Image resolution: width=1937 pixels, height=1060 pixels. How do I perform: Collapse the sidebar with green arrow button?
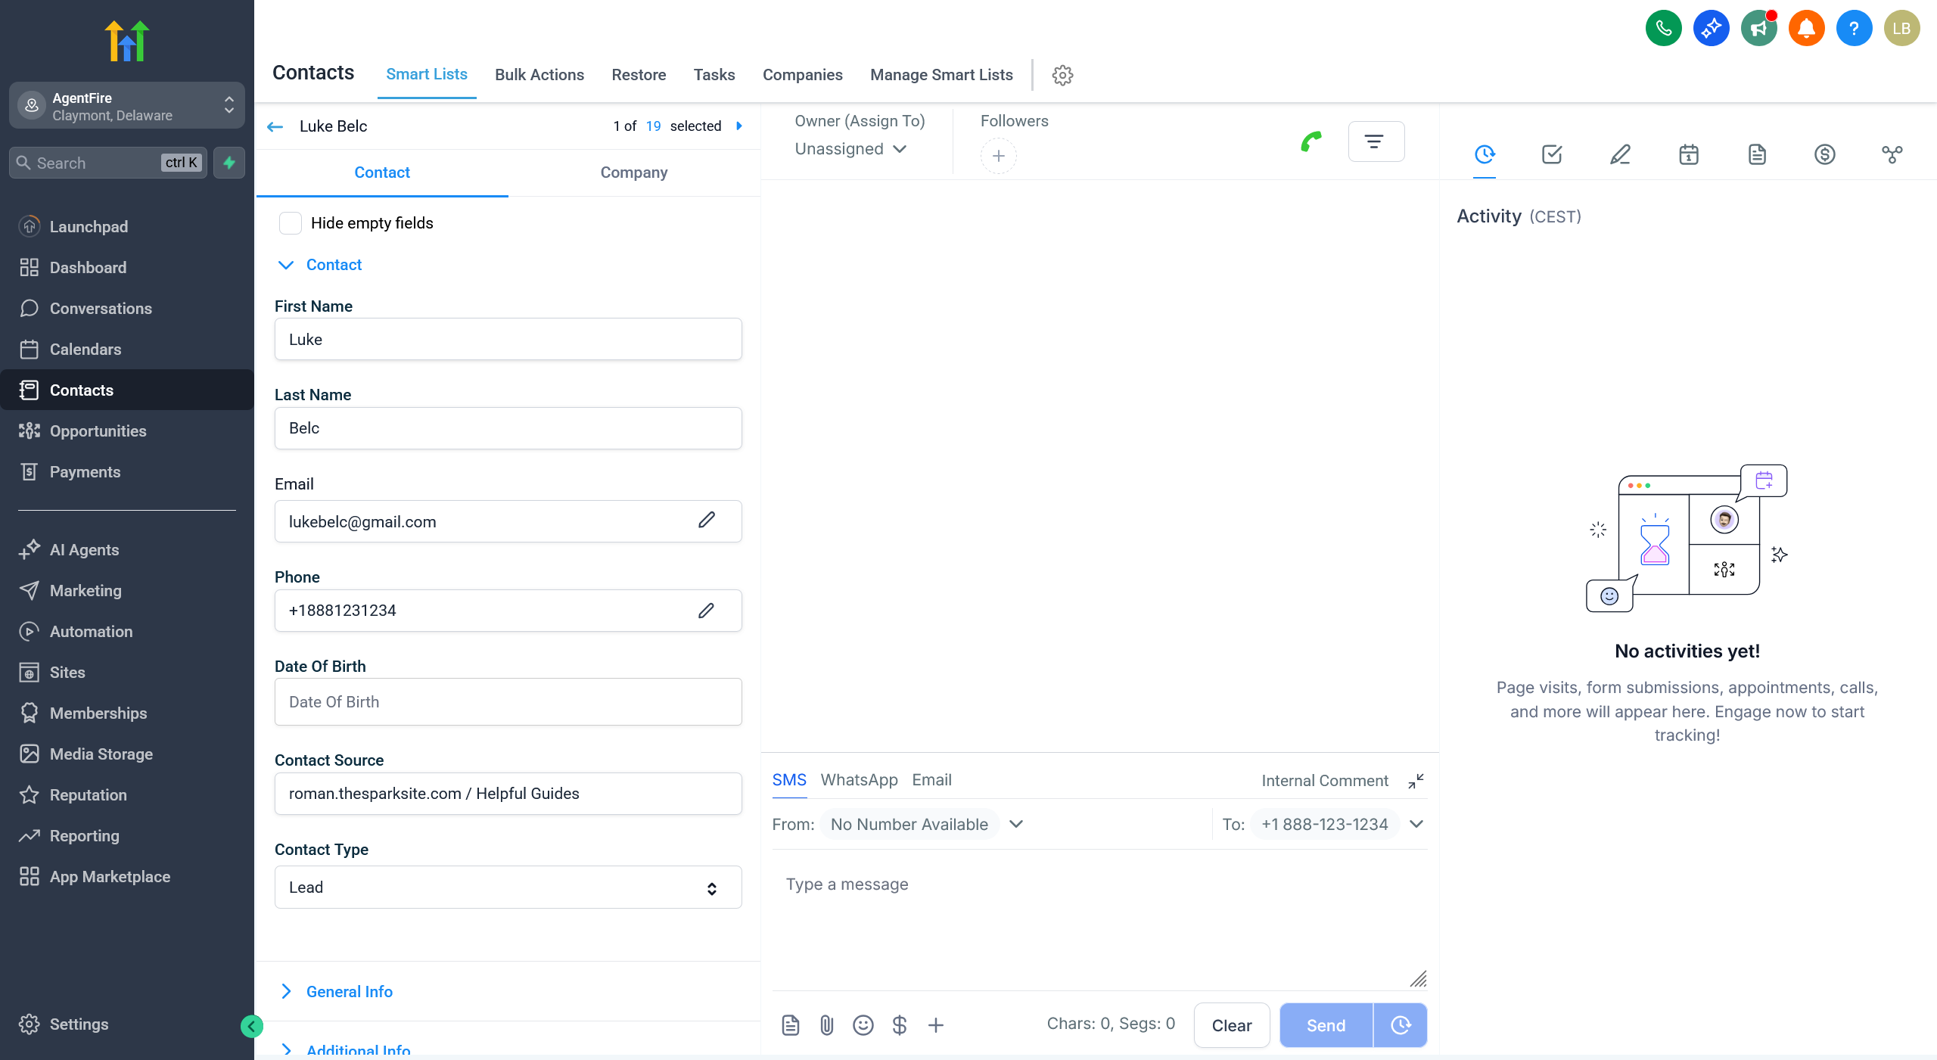pos(251,1026)
